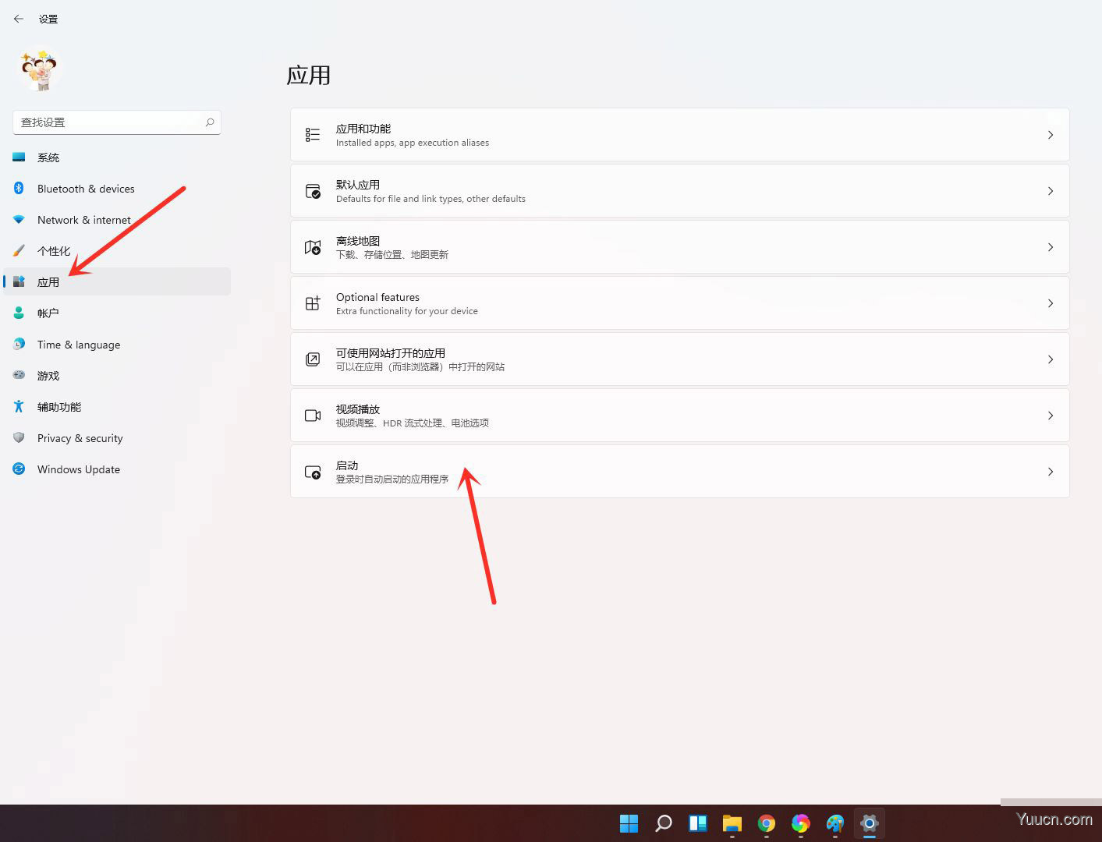1102x842 pixels.
Task: Click the 游戏 gaming controller icon
Action: [19, 376]
